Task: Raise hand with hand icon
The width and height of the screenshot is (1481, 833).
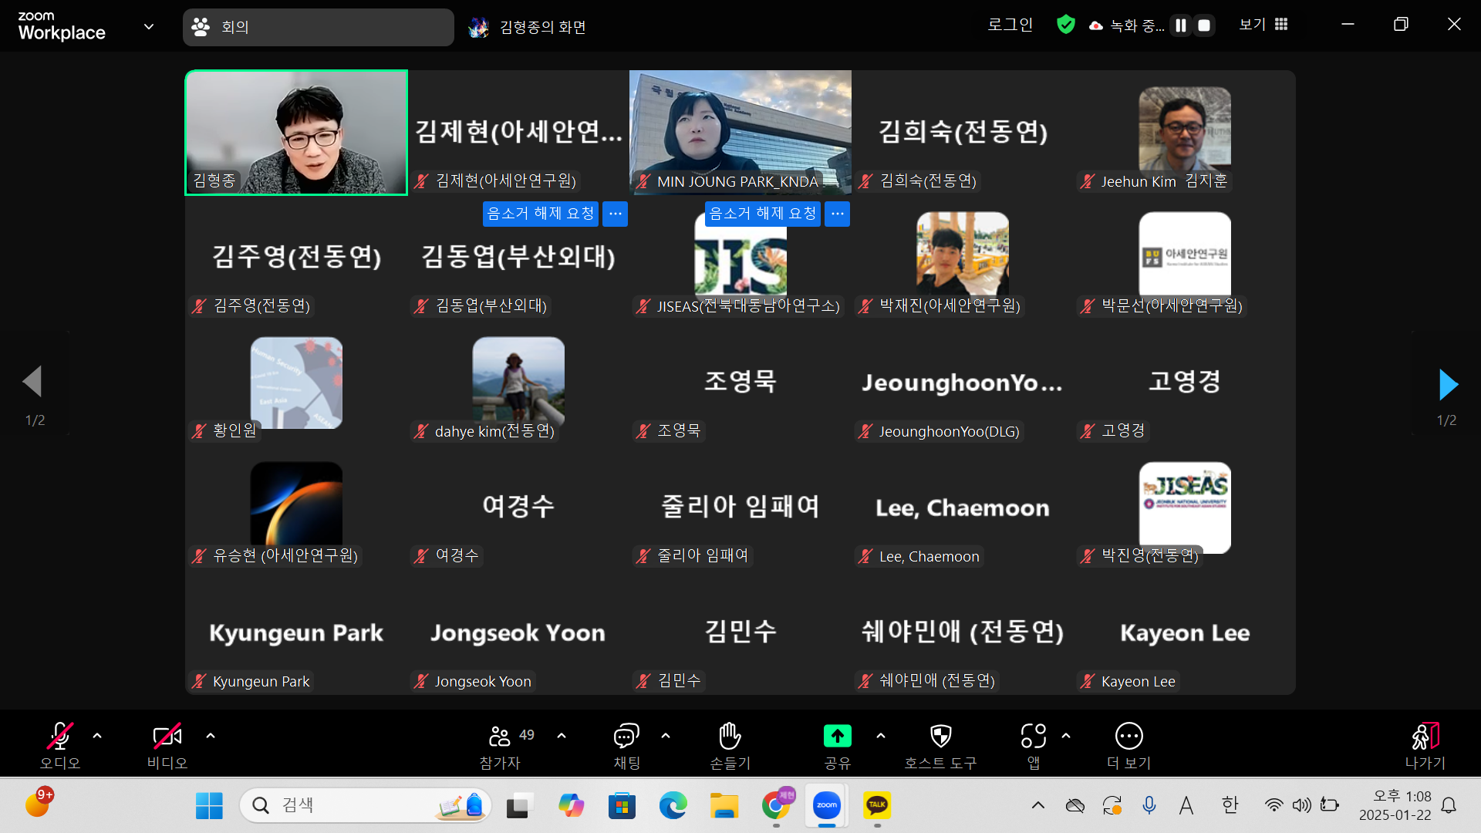Action: tap(730, 737)
